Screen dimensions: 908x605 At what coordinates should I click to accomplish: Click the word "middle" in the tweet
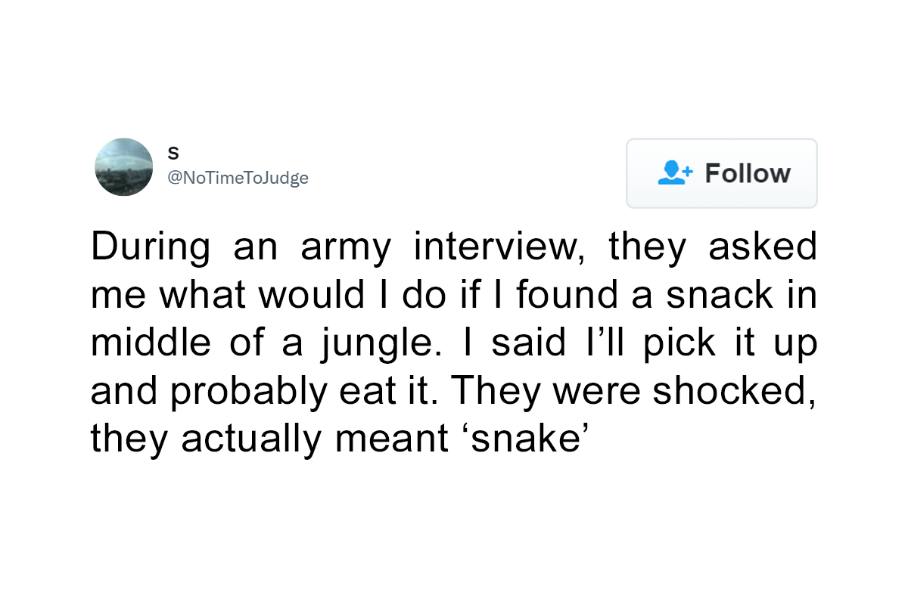click(151, 344)
